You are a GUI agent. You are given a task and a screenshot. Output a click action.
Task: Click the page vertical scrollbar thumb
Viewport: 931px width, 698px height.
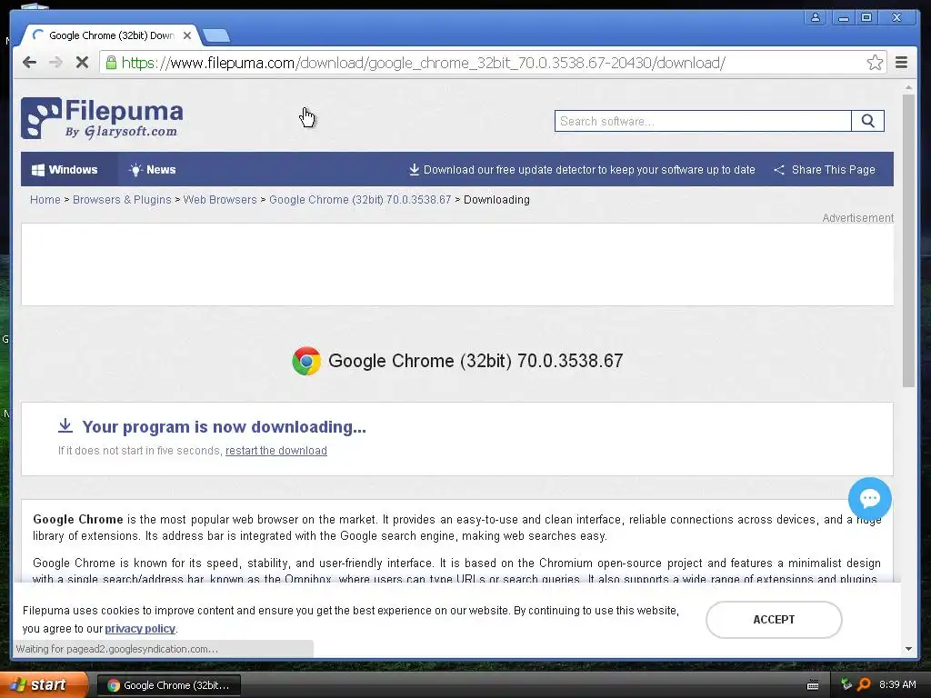908,240
